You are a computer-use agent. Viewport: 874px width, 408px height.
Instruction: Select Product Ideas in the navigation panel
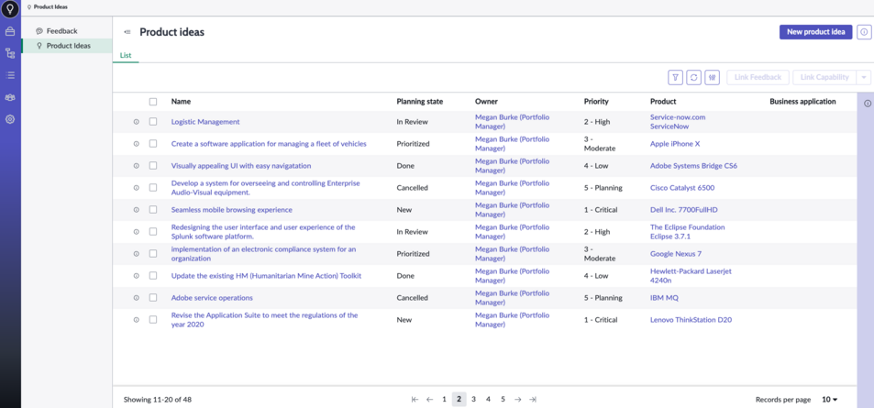(69, 46)
